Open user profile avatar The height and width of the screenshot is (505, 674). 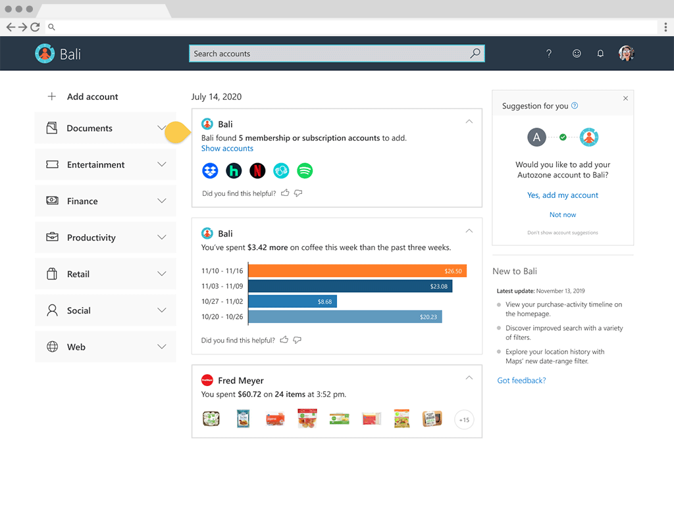(627, 54)
